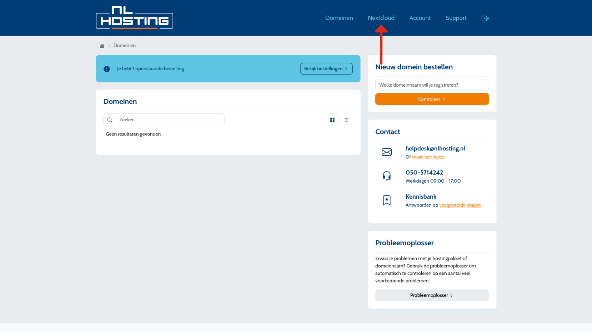Click Geen resultaten gevonden text
The height and width of the screenshot is (332, 592).
pyautogui.click(x=133, y=134)
